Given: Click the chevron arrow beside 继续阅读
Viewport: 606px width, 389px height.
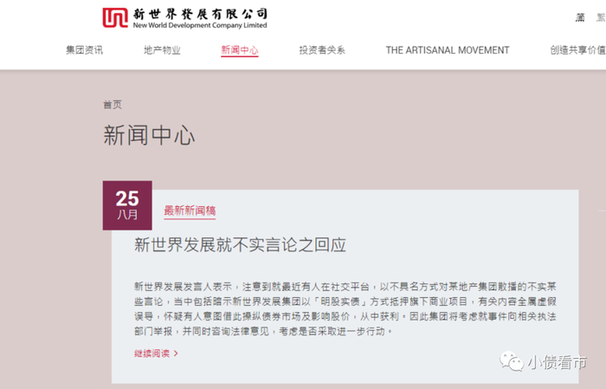Looking at the screenshot, I should 176,353.
